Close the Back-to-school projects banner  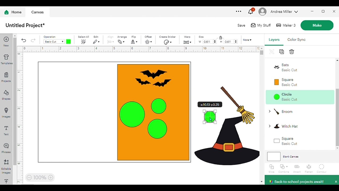click(336, 182)
